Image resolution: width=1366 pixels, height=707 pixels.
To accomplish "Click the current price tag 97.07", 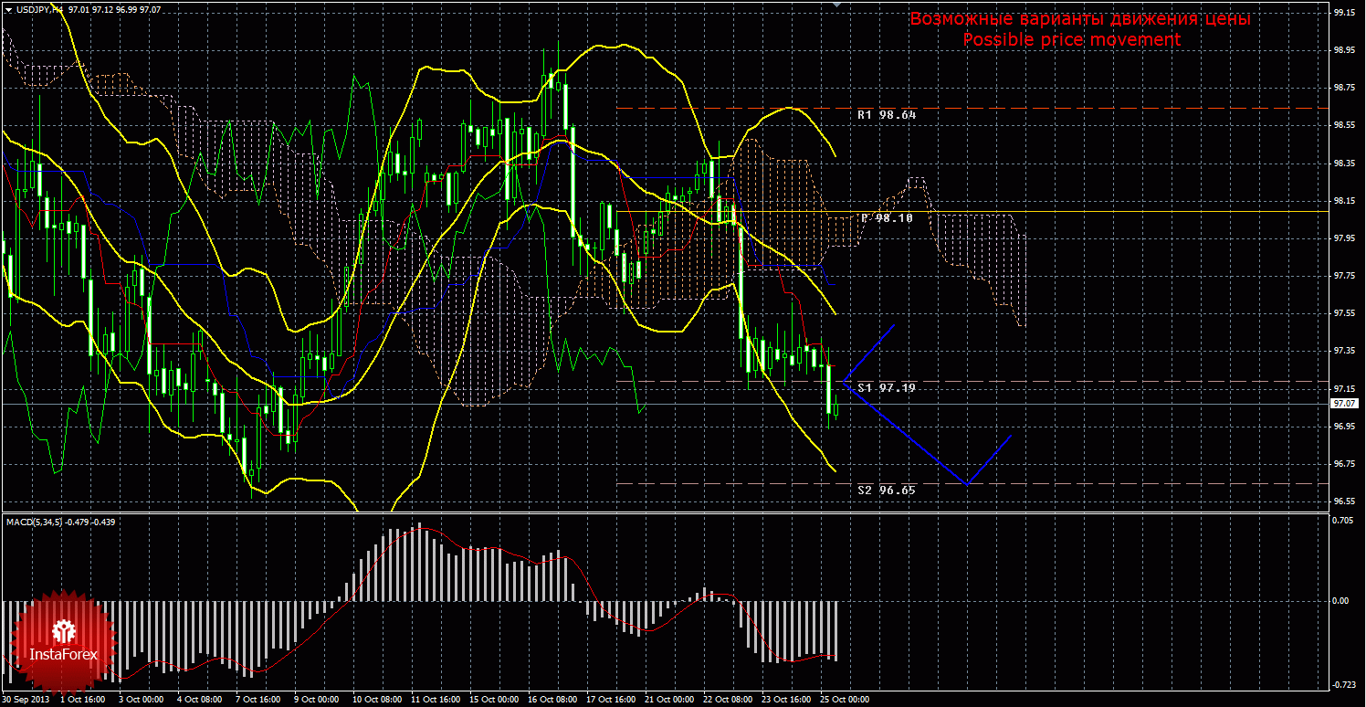I will (x=1346, y=403).
